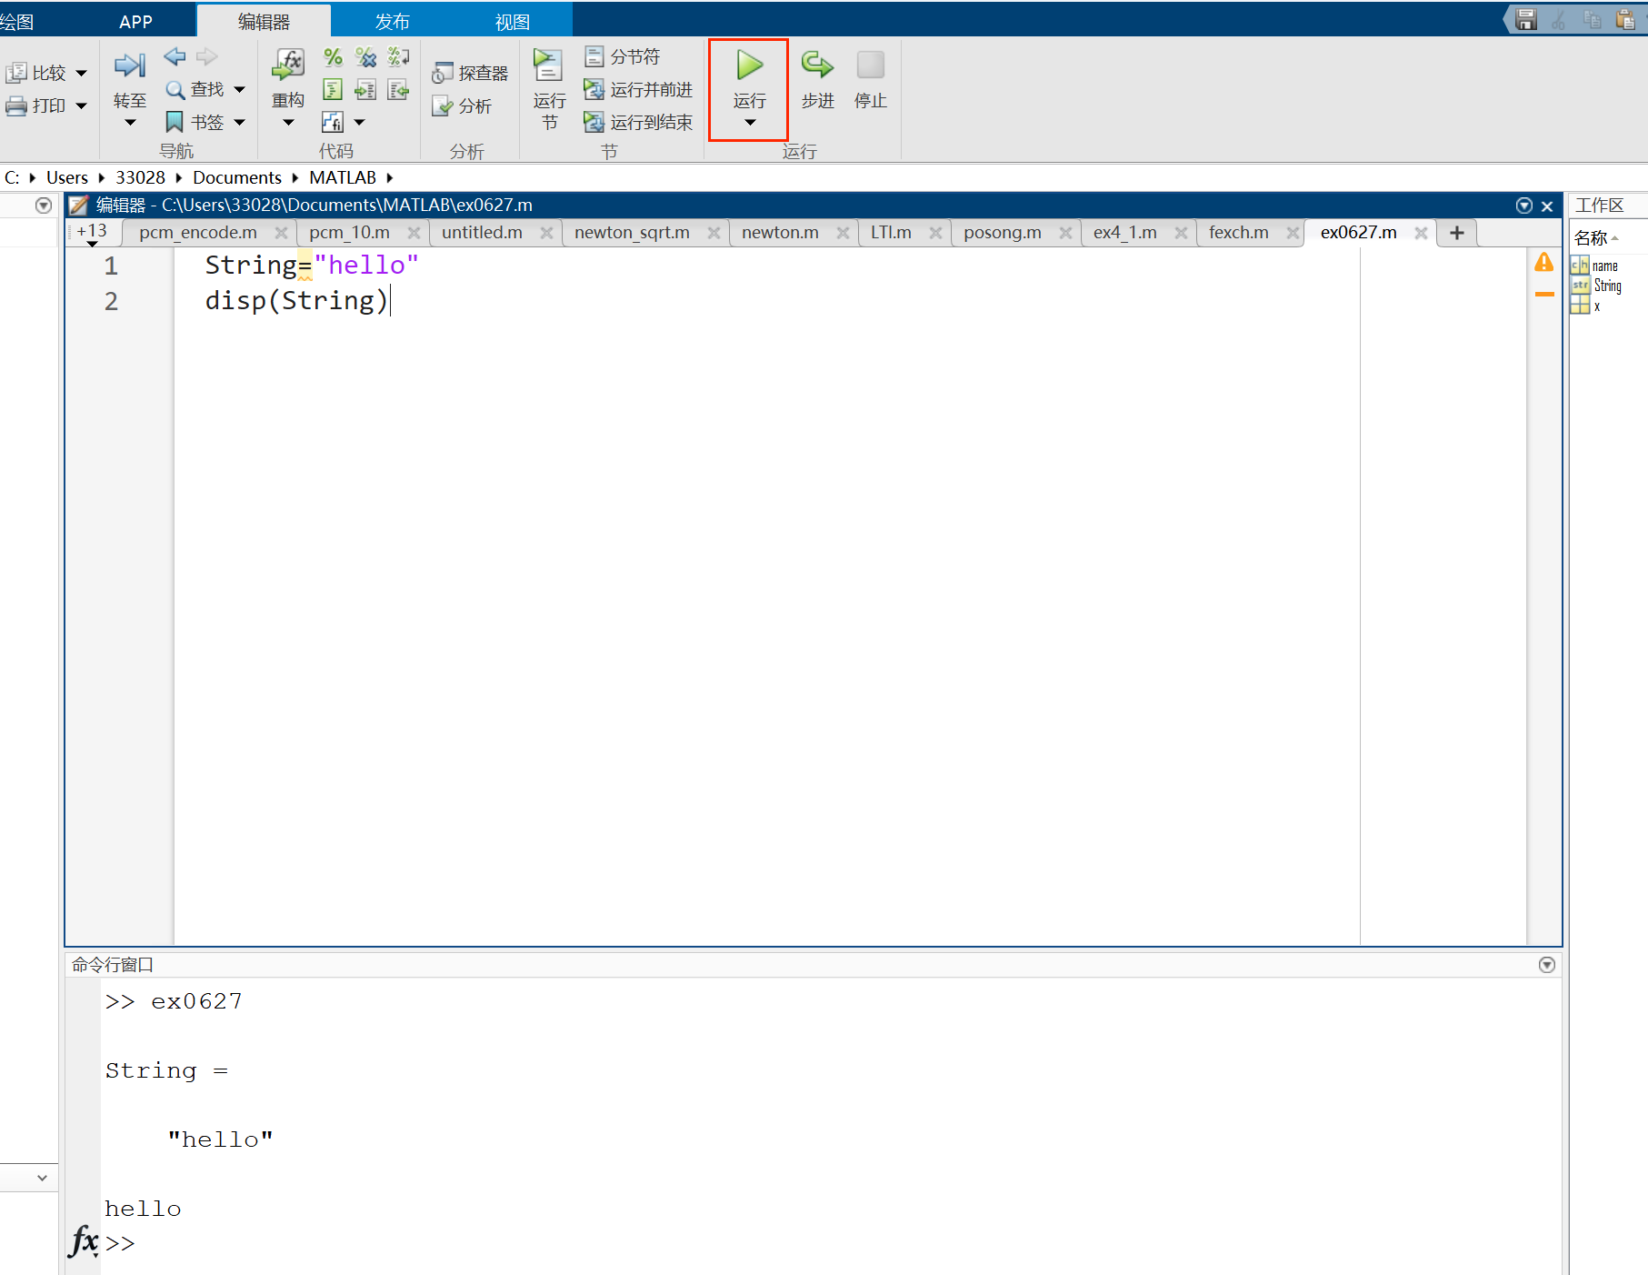This screenshot has width=1648, height=1275.
Task: Select the name variable in workspace
Action: point(1605,266)
